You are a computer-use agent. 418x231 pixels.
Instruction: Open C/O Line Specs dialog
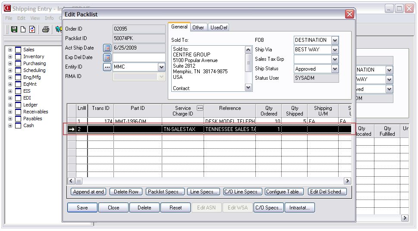[243, 192]
